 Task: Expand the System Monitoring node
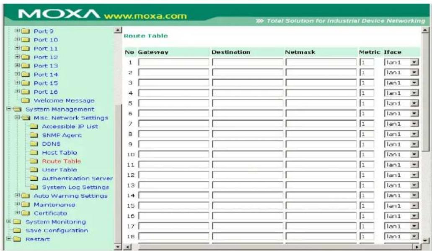tap(9, 221)
